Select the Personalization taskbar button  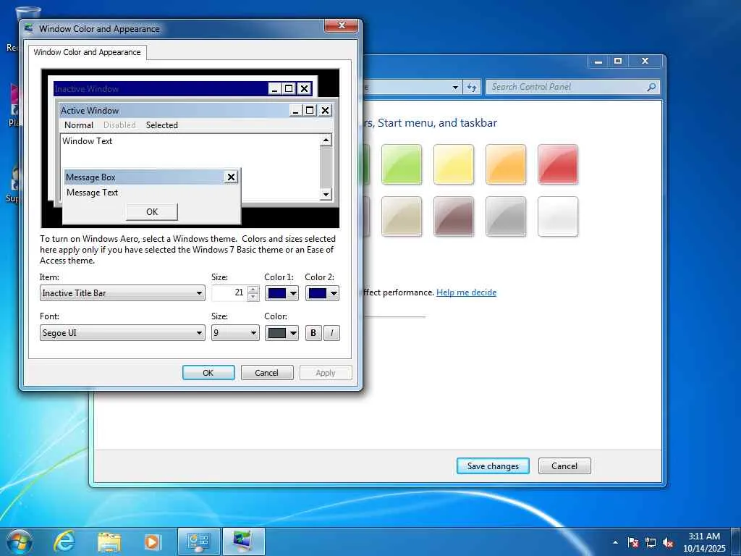243,542
